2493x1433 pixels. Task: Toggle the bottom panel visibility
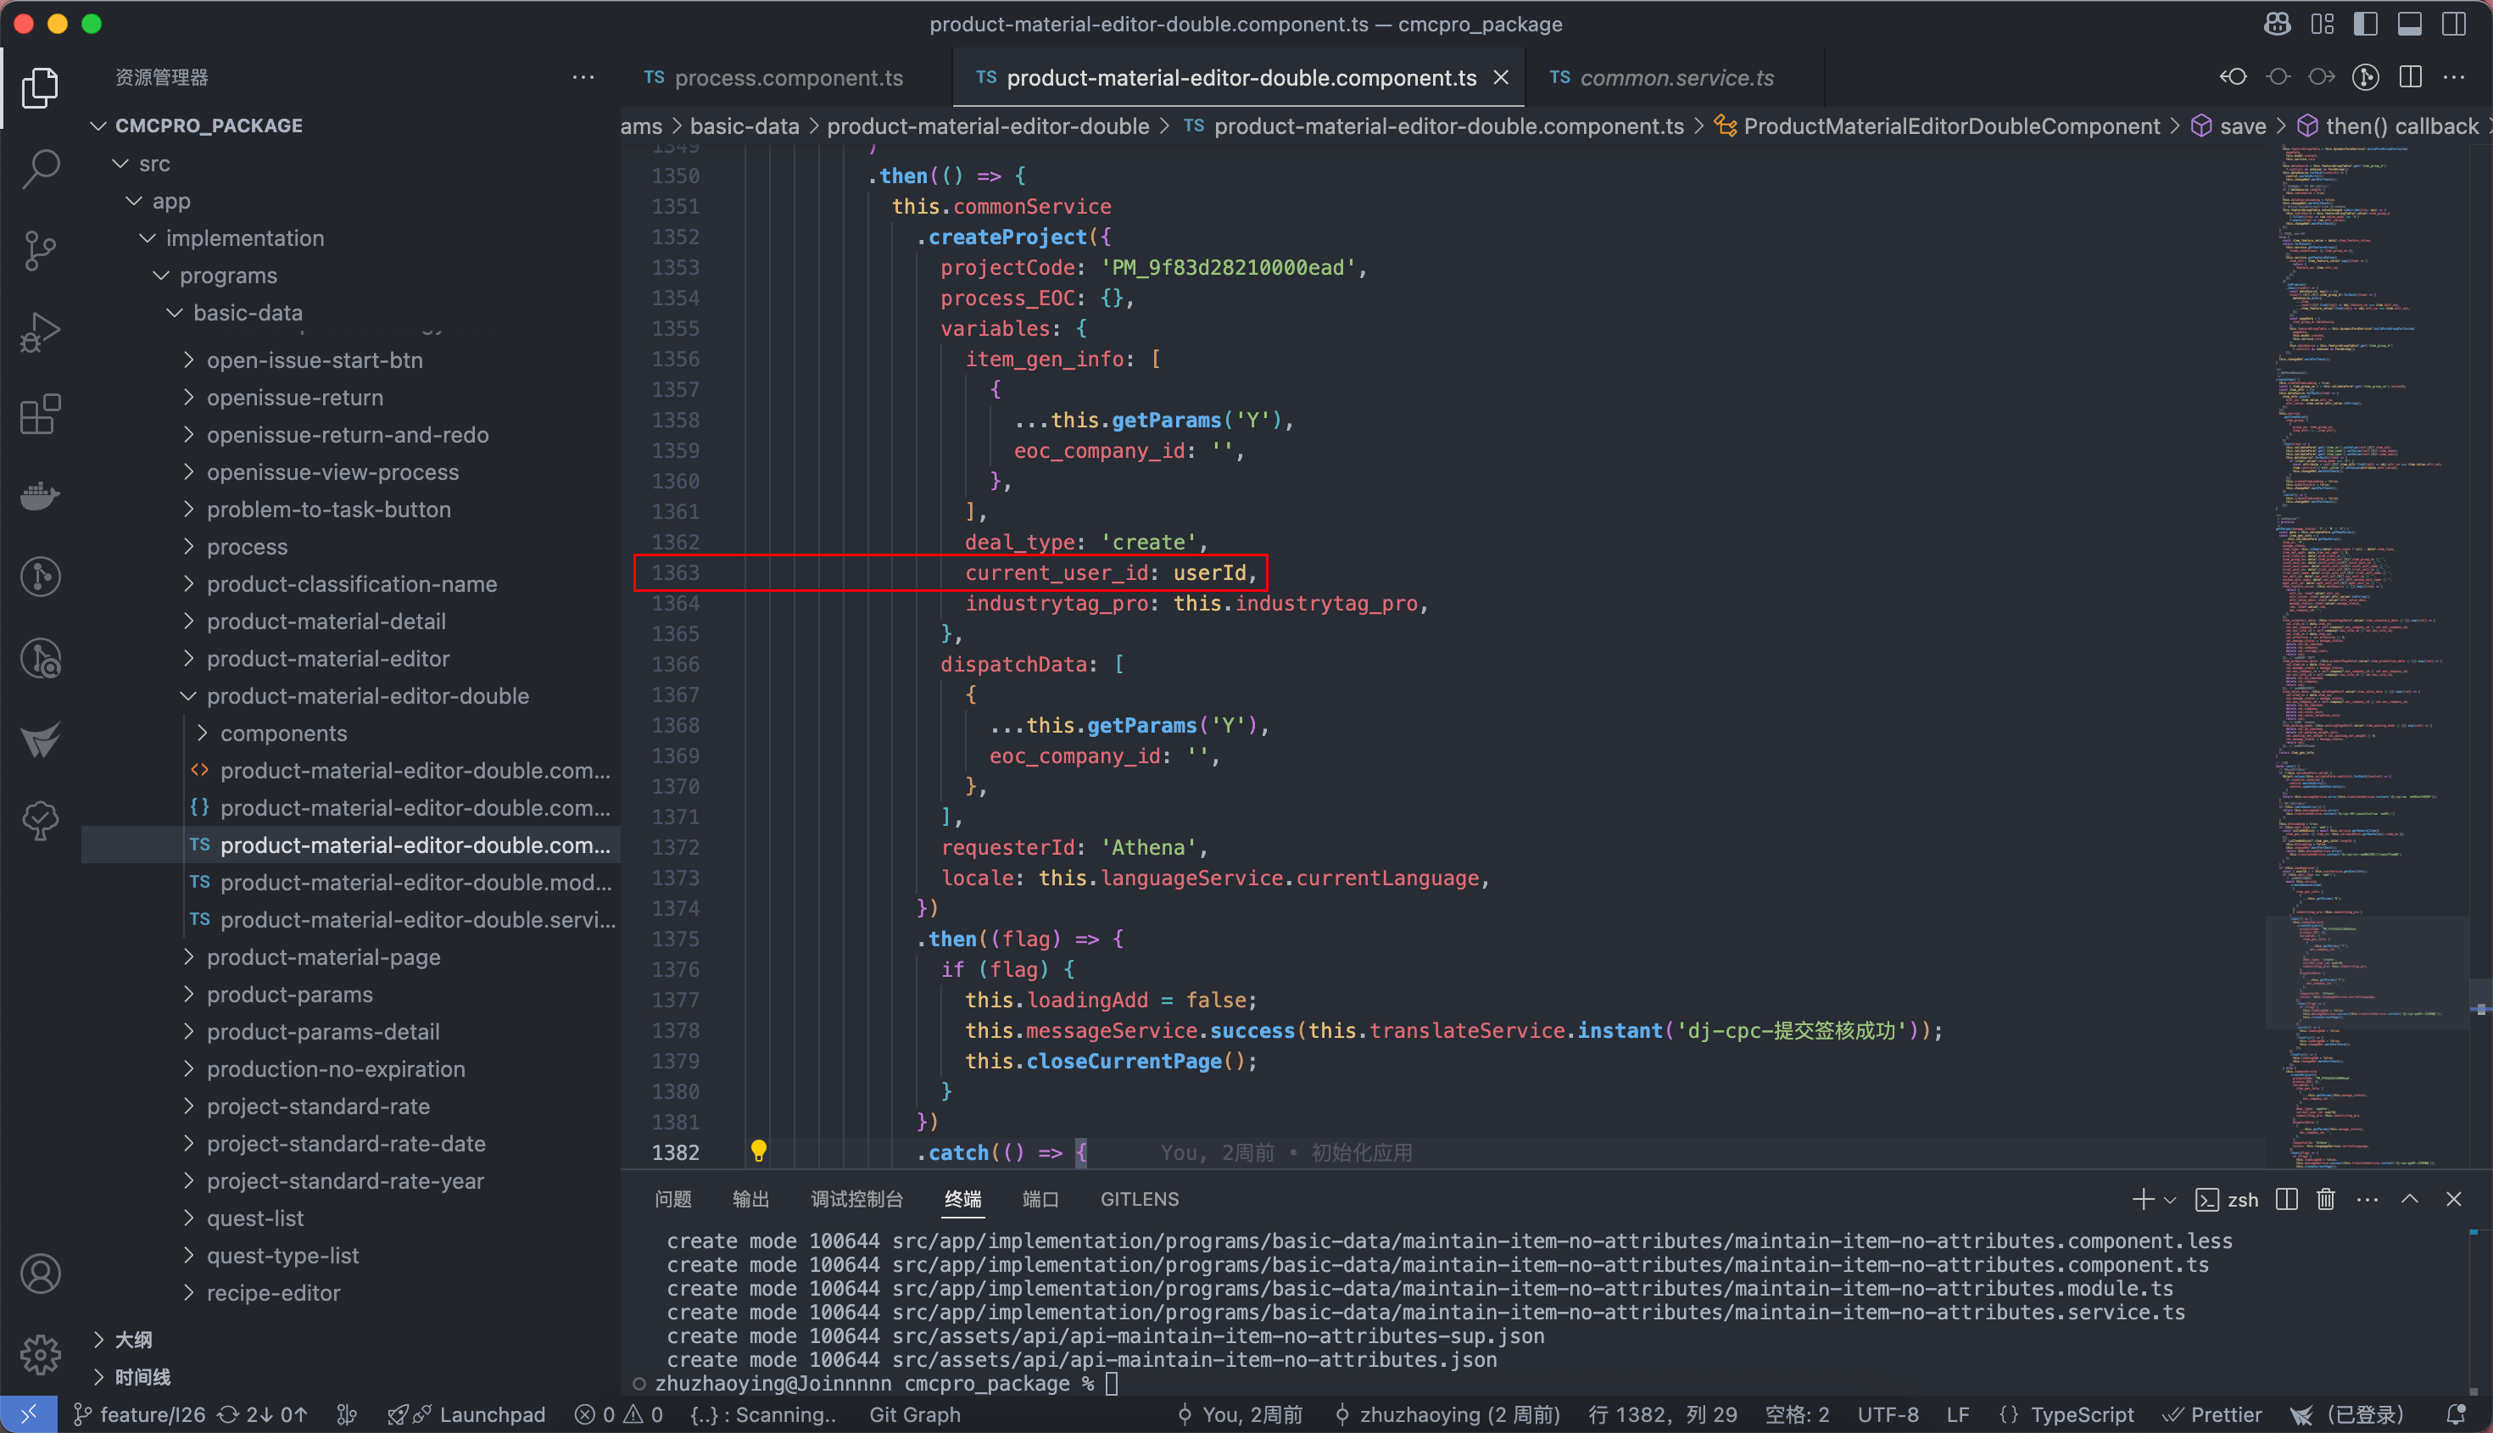coord(2409,24)
